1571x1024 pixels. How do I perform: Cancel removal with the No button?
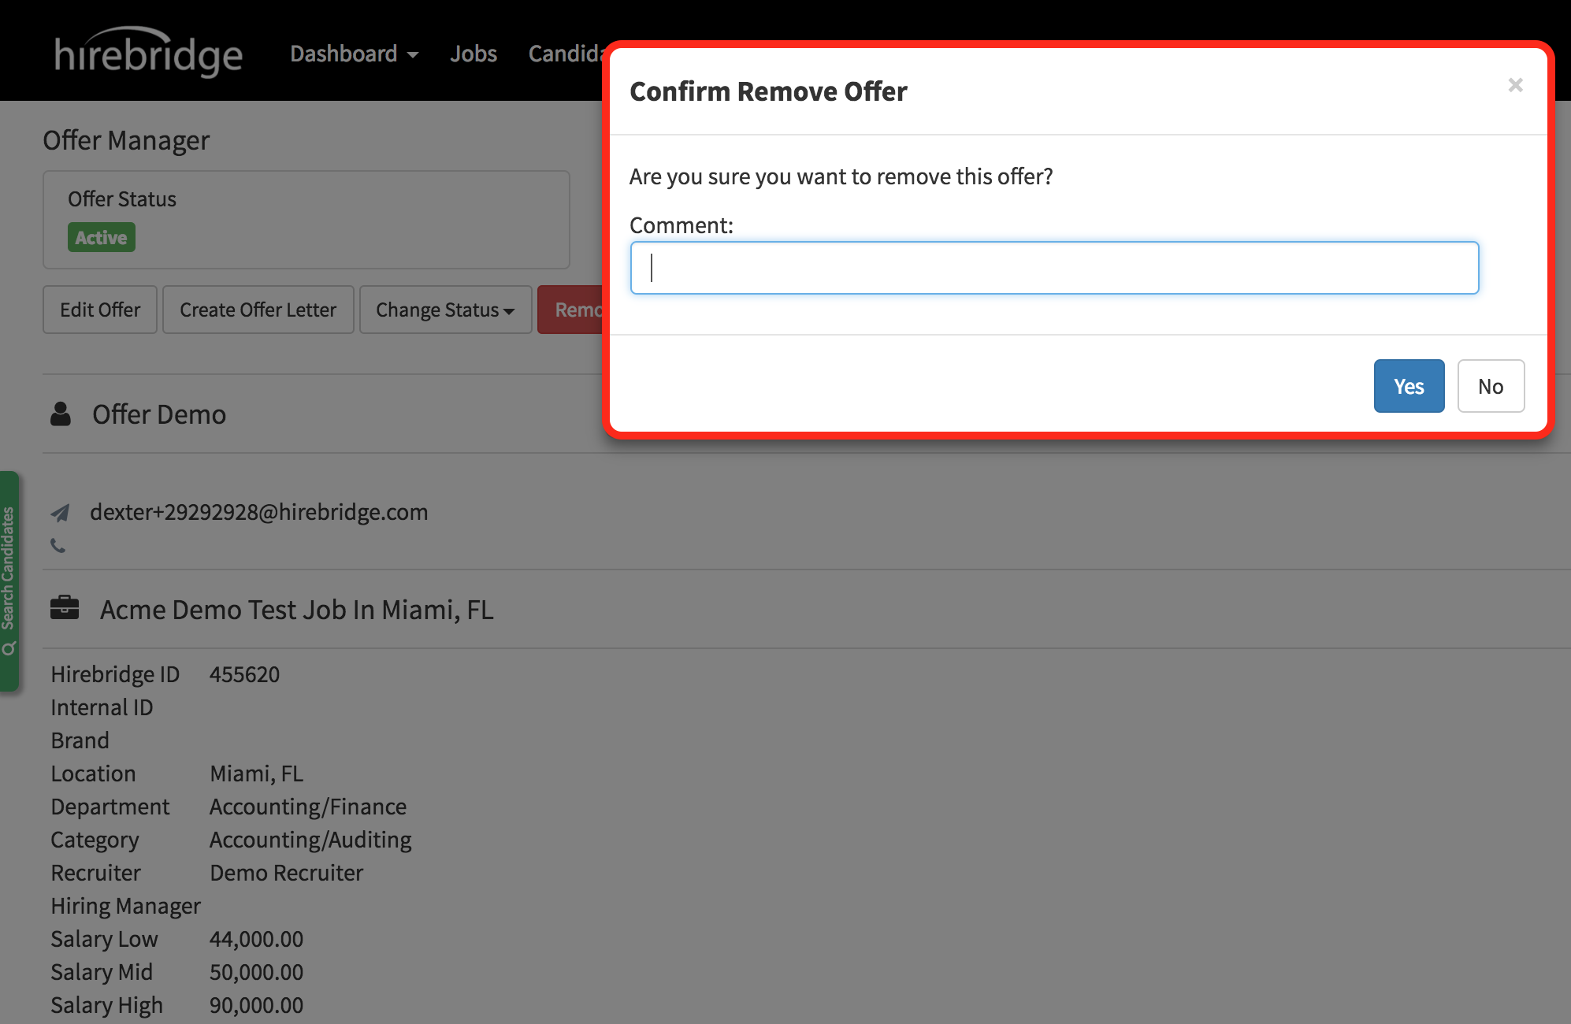tap(1491, 386)
